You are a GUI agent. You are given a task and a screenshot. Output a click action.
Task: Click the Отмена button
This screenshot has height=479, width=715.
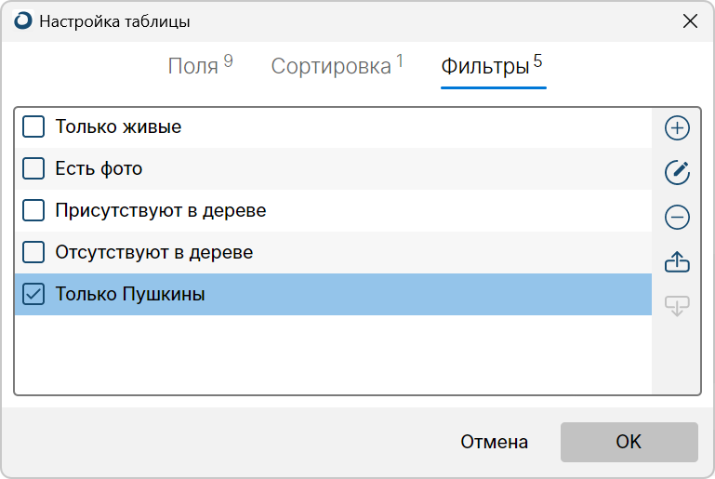[x=494, y=442]
